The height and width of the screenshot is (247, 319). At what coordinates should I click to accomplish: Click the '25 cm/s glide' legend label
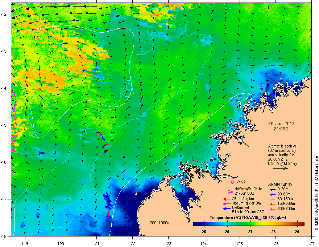click(x=243, y=199)
